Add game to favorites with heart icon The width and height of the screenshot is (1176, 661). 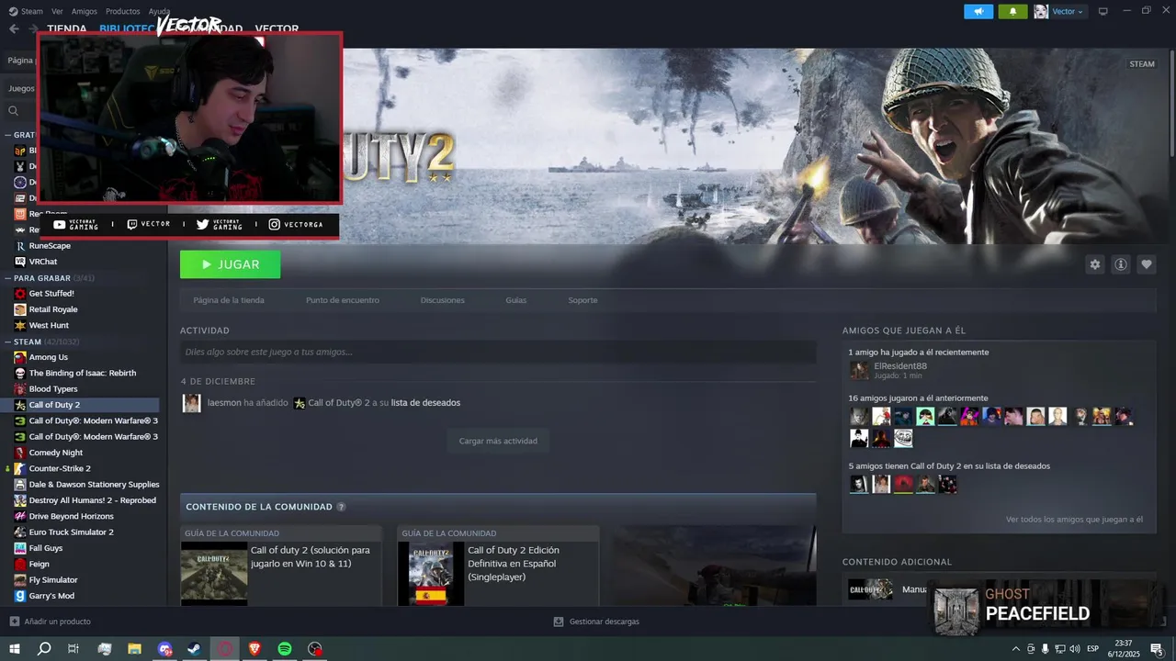[x=1147, y=264]
